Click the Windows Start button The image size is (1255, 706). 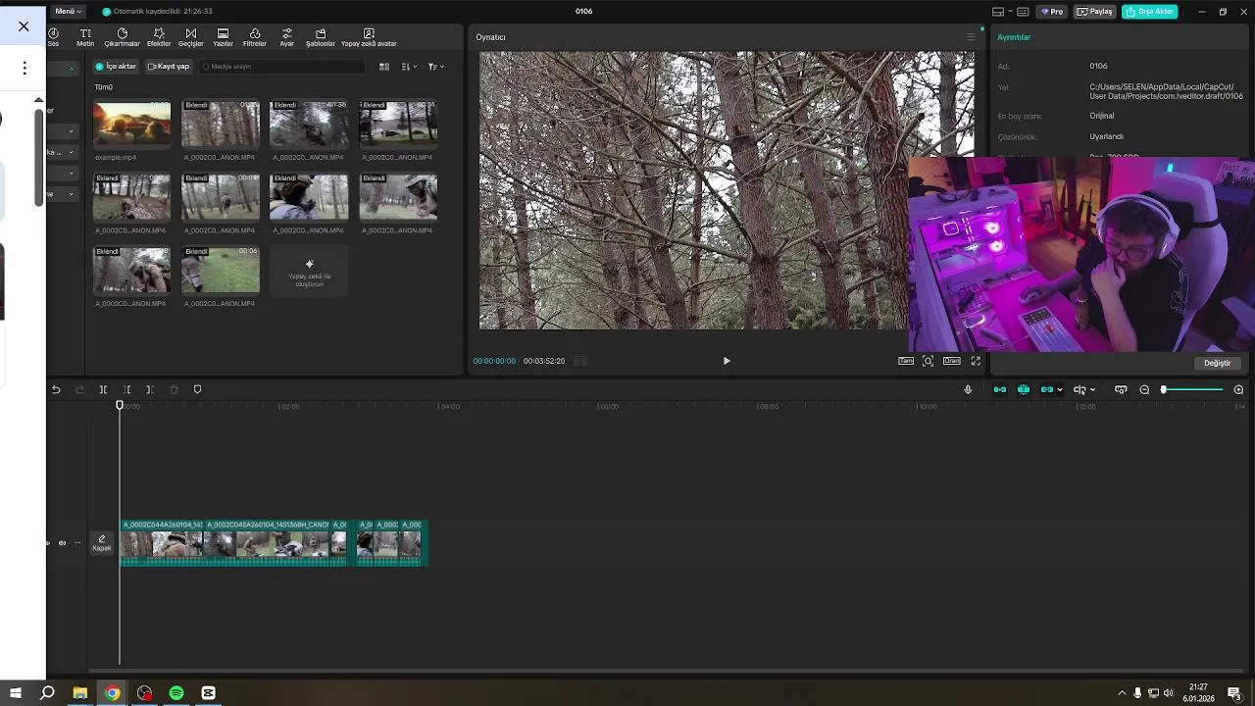tap(16, 693)
